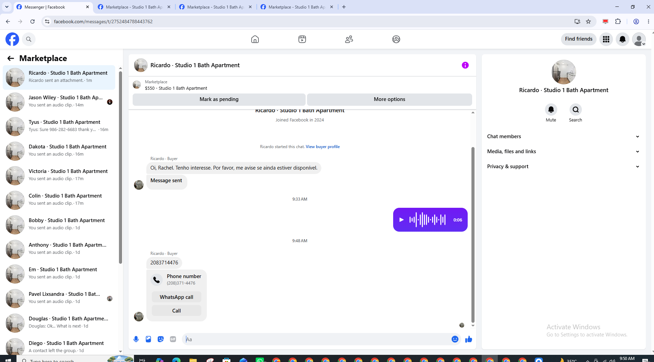654x362 pixels.
Task: Go back using Marketplace back arrow
Action: coord(11,58)
